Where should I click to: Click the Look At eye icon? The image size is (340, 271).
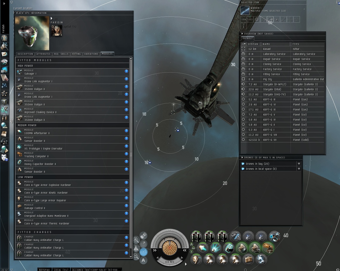click(297, 19)
